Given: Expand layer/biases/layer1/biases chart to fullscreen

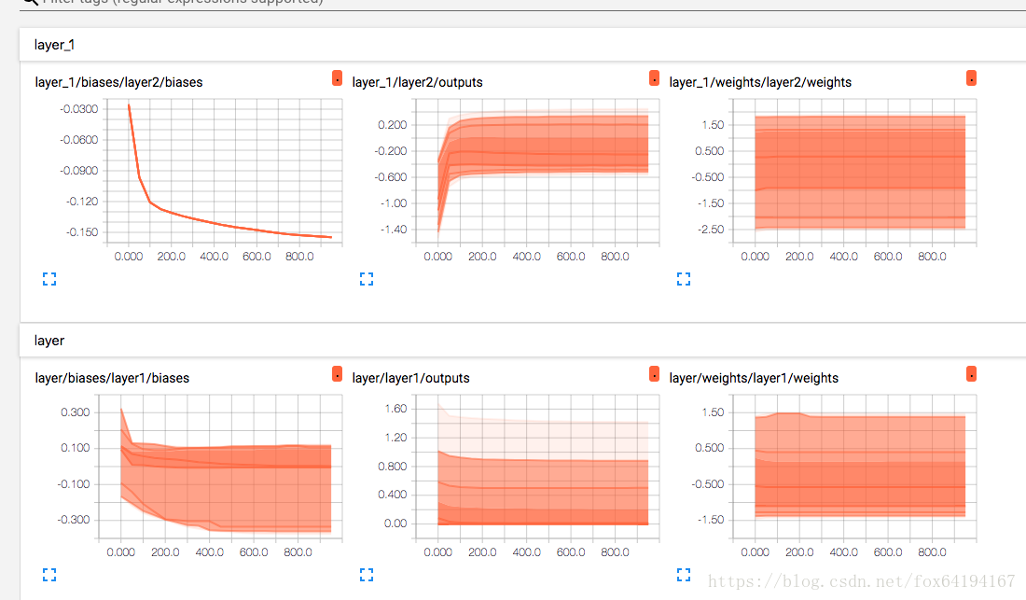Looking at the screenshot, I should [x=49, y=575].
